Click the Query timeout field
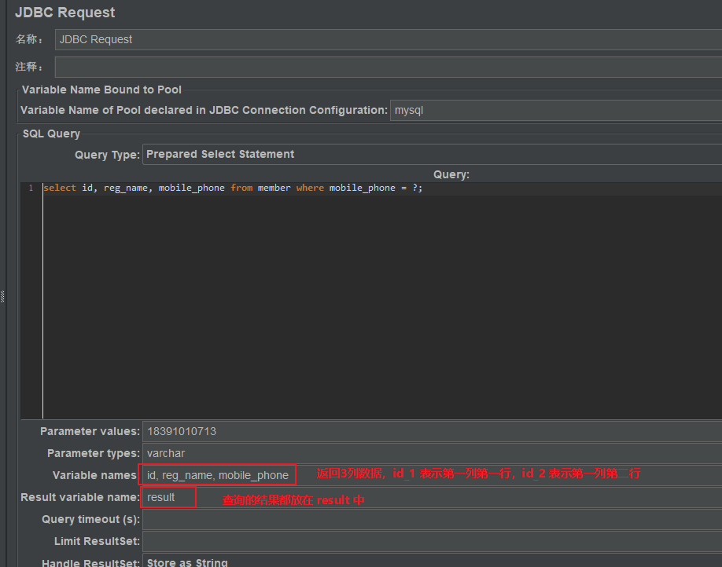The width and height of the screenshot is (722, 567). 315,518
